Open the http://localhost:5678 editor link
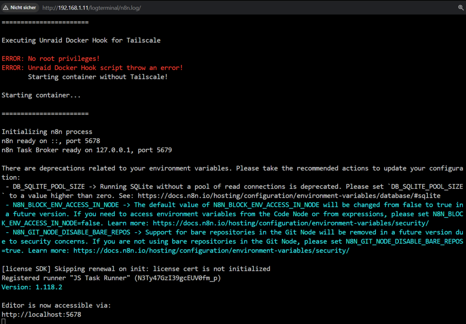This screenshot has width=466, height=324. coord(41,314)
